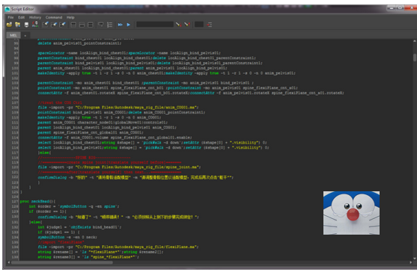Click the Go to Line number field

[199, 25]
